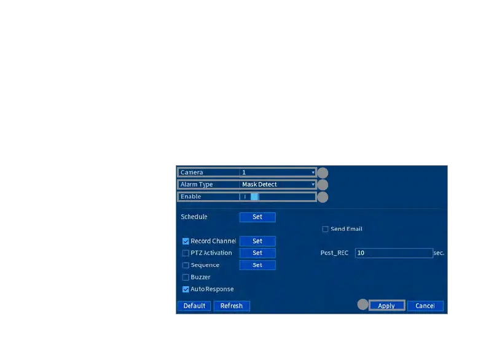Check the Sequence checkbox
The width and height of the screenshot is (478, 345).
(x=186, y=265)
